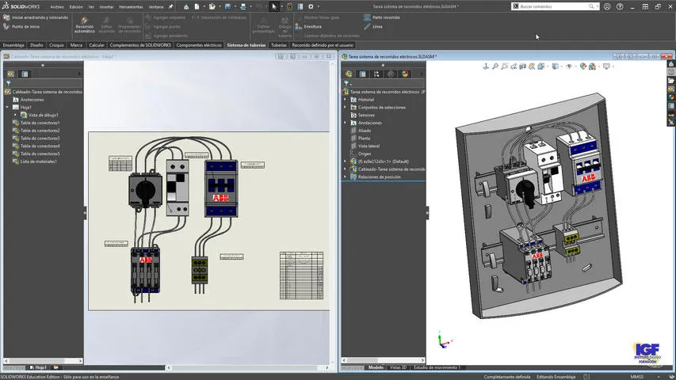Click the Envoltura tool

tap(308, 27)
